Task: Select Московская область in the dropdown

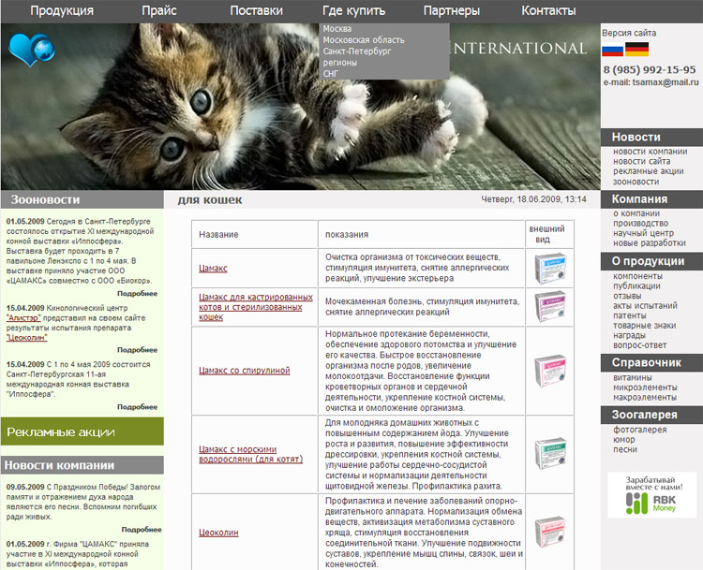Action: (x=364, y=40)
